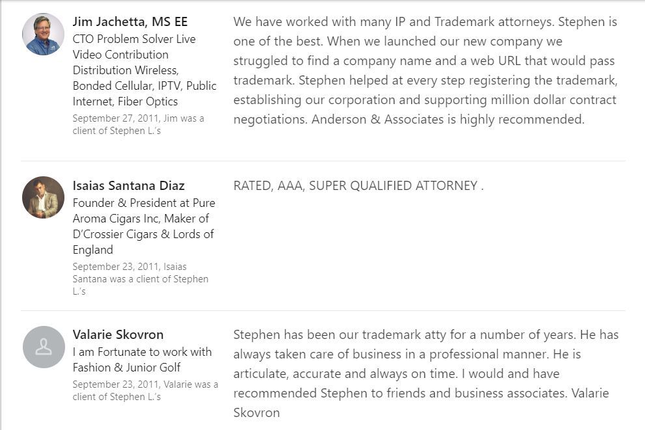Click the D'Crossier Cigars & Lords of line
645x430 pixels.
pyautogui.click(x=143, y=234)
